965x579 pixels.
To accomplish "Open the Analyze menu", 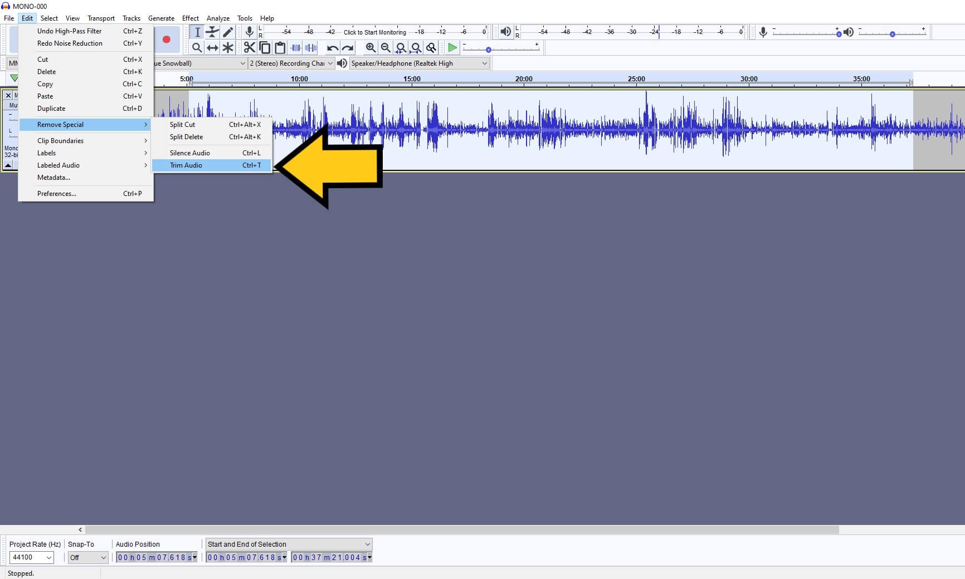I will pos(218,18).
